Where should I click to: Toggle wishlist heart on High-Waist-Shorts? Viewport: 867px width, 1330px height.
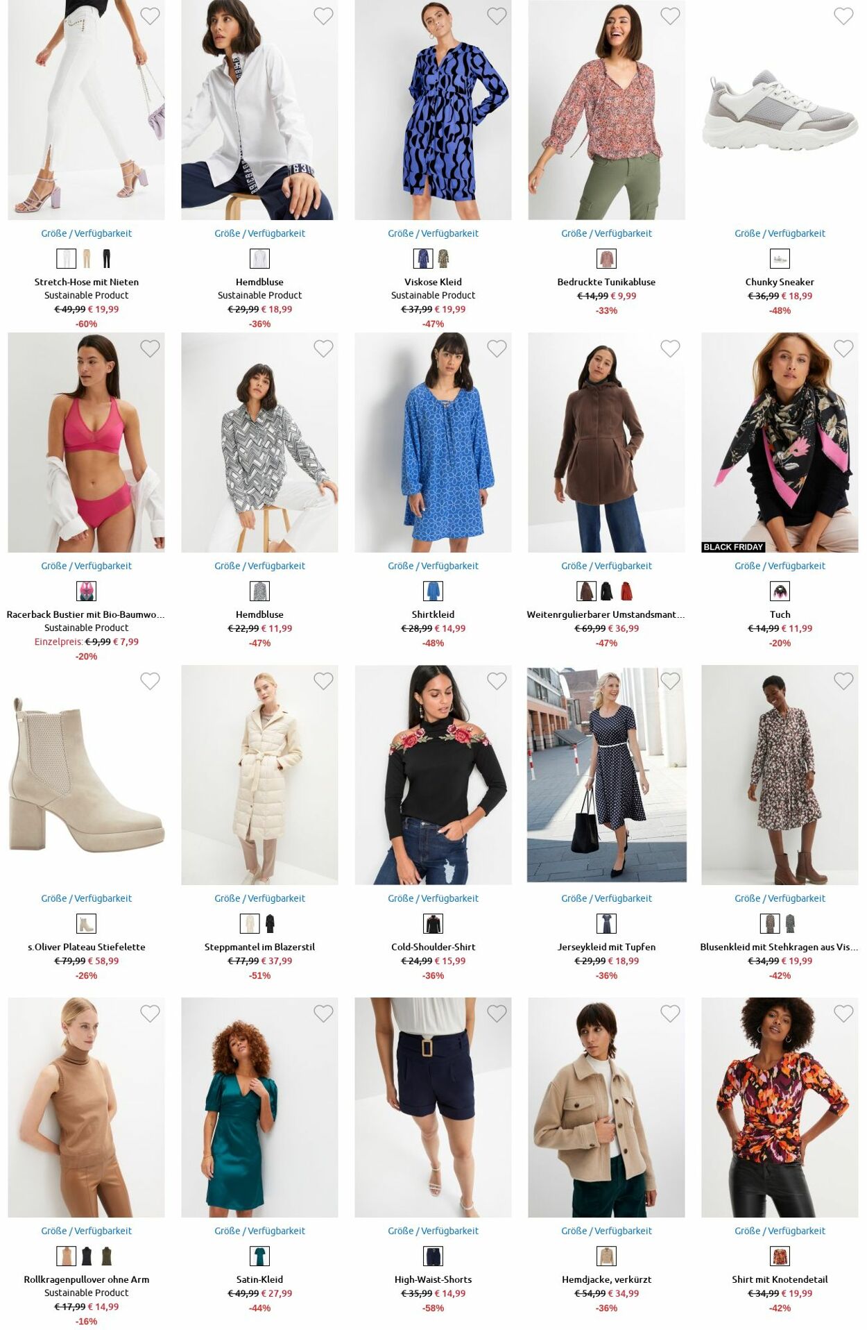pyautogui.click(x=497, y=1013)
